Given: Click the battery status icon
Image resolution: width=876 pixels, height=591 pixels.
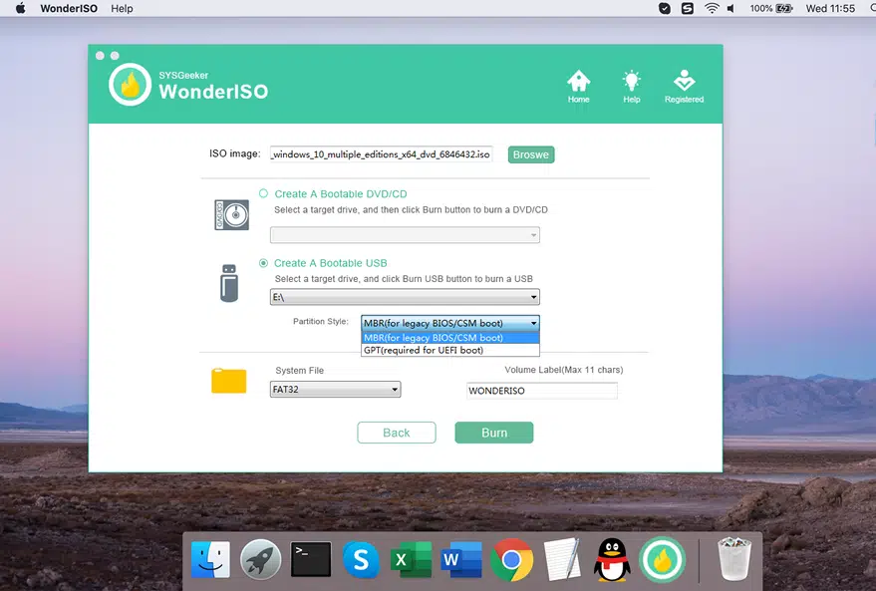Looking at the screenshot, I should [x=784, y=8].
